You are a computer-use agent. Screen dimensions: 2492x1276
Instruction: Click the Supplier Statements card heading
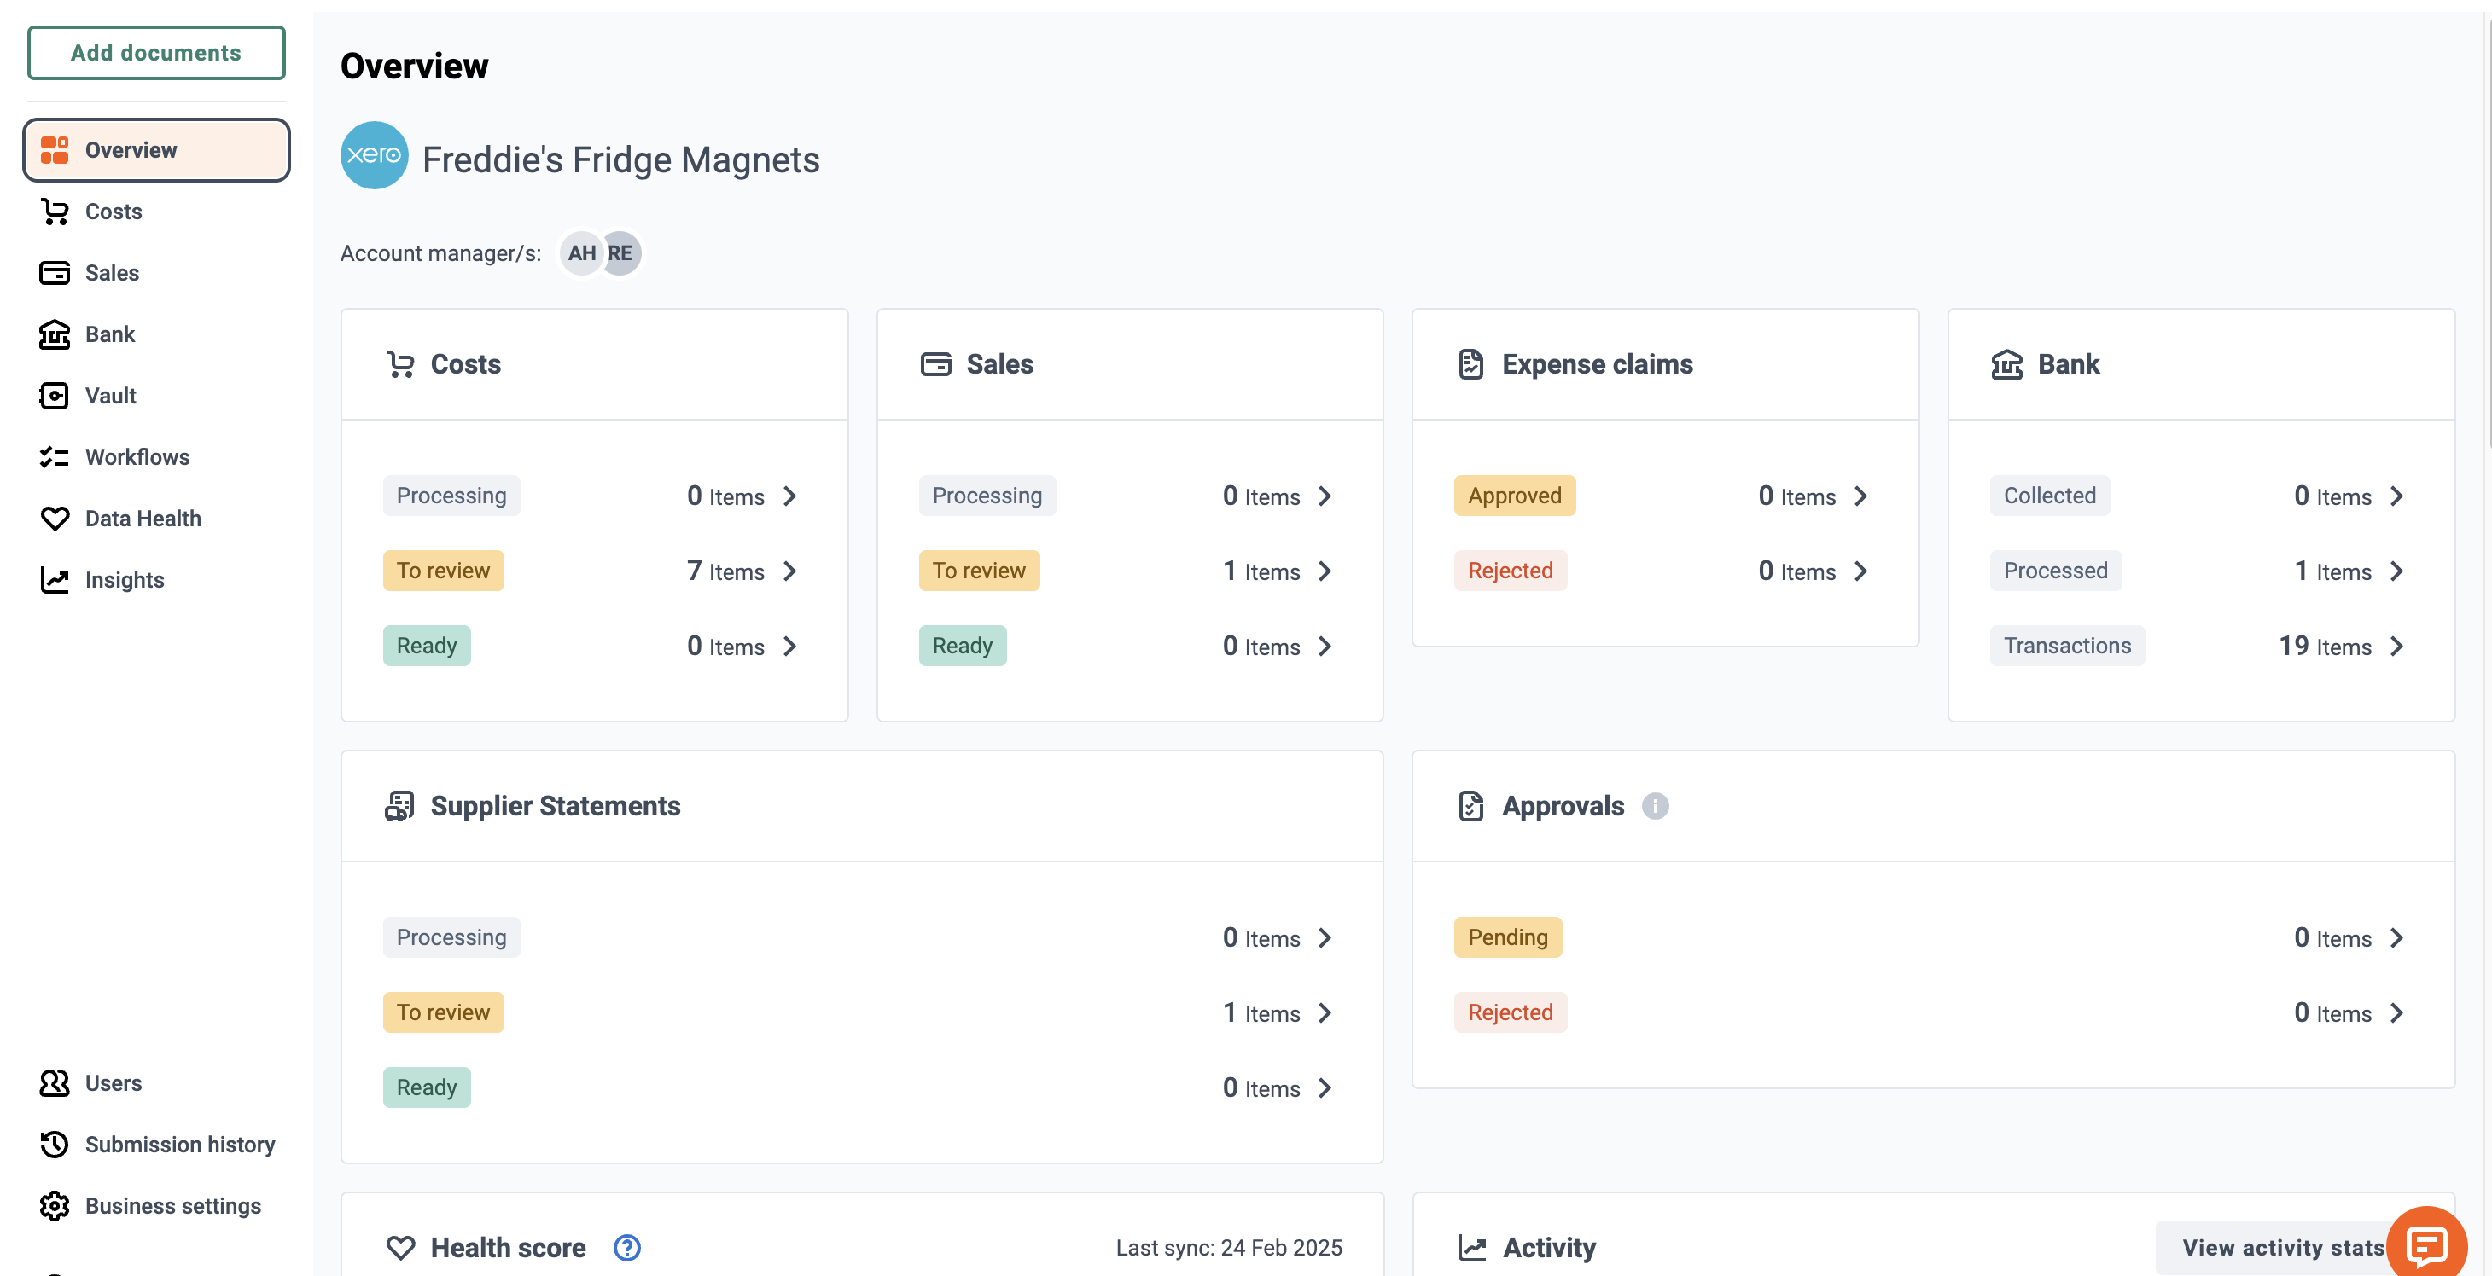(556, 806)
